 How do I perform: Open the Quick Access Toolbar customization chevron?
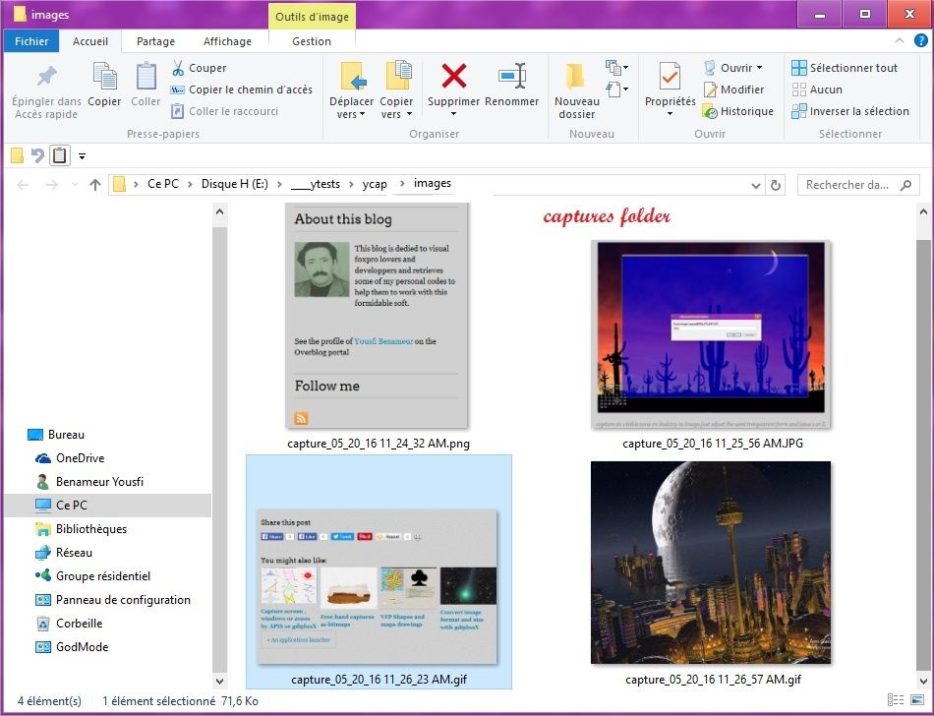point(83,154)
